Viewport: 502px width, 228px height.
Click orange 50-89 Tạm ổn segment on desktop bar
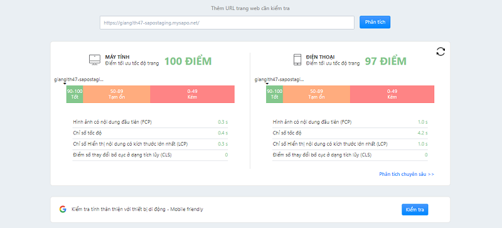coord(117,94)
